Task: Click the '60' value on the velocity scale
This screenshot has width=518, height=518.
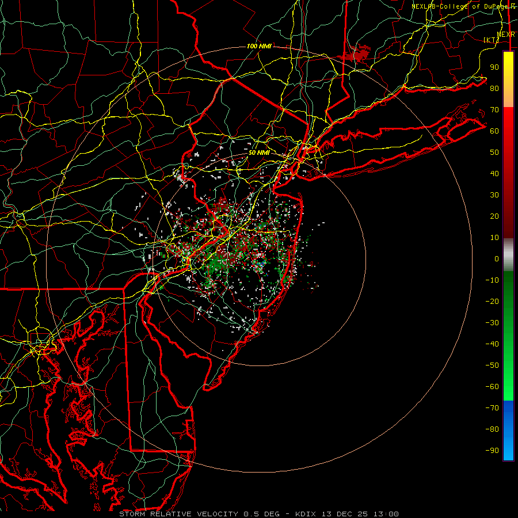Action: point(494,131)
